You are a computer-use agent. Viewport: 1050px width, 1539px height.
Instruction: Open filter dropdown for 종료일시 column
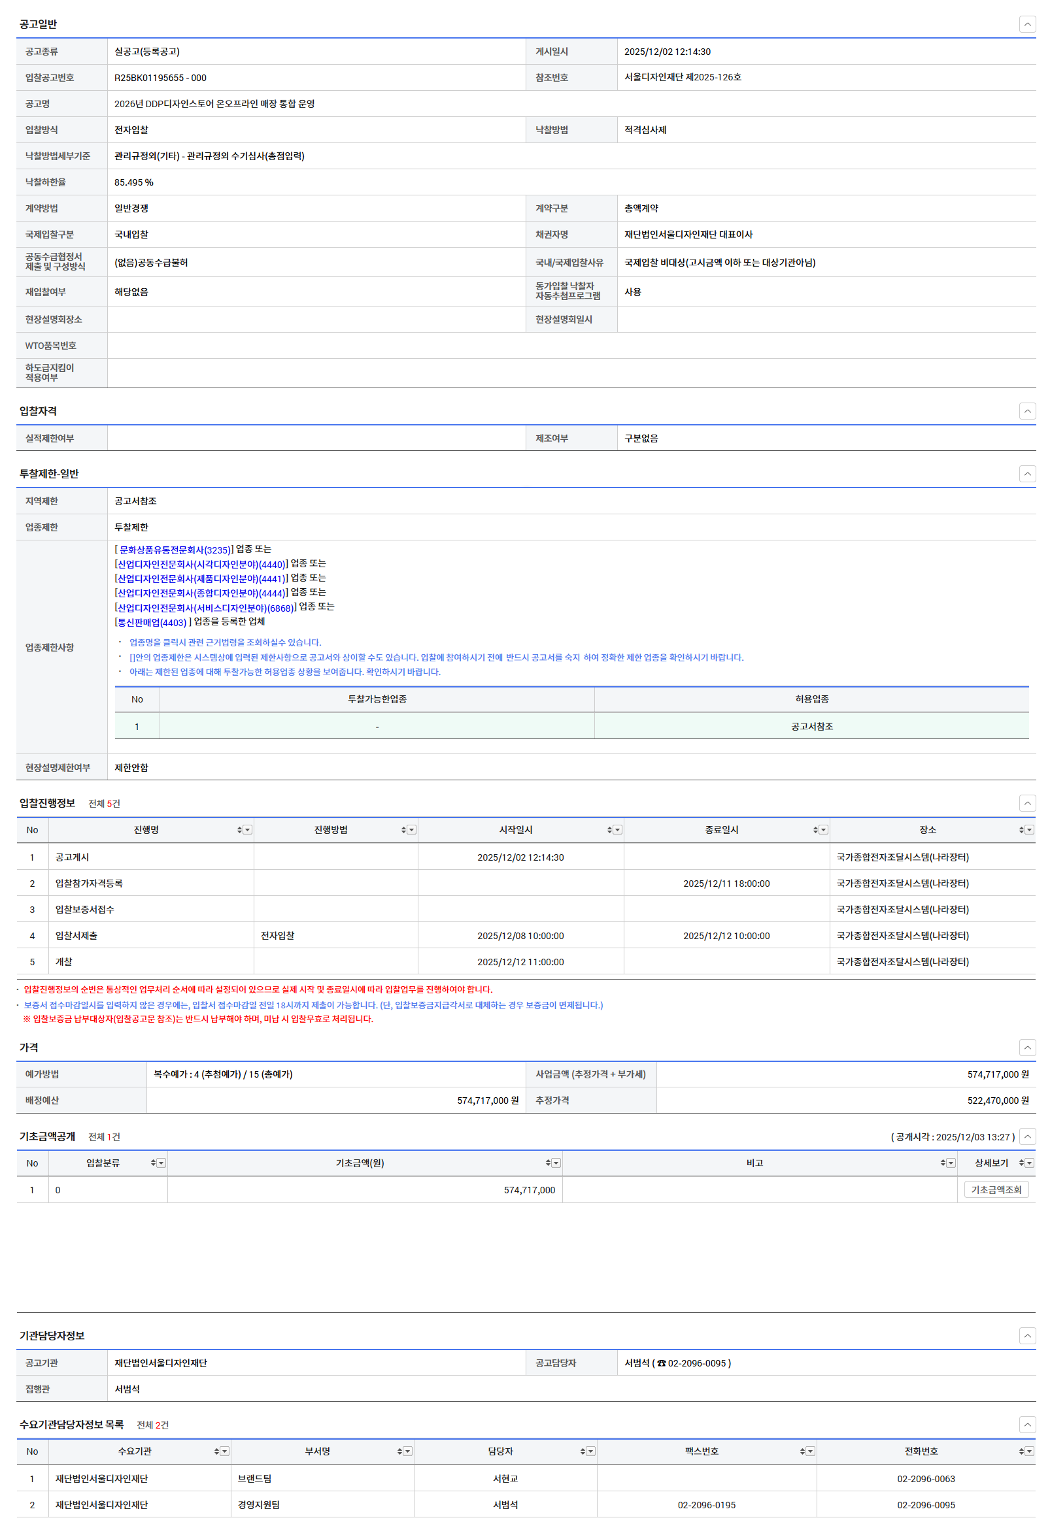pyautogui.click(x=823, y=831)
